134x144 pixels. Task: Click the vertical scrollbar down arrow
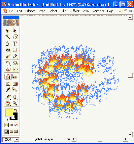click(x=130, y=135)
